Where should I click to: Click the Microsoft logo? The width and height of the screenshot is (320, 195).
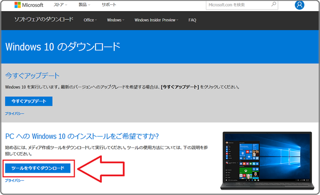pyautogui.click(x=29, y=5)
